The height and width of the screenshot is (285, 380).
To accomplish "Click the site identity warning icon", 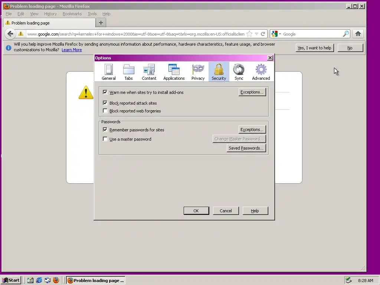I will [21, 34].
